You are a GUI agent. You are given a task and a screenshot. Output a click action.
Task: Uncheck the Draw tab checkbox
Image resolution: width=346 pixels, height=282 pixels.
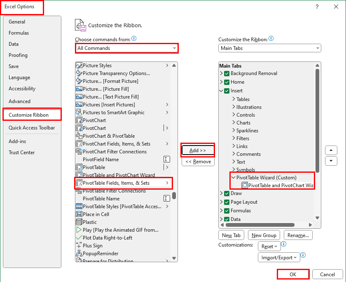pyautogui.click(x=227, y=193)
